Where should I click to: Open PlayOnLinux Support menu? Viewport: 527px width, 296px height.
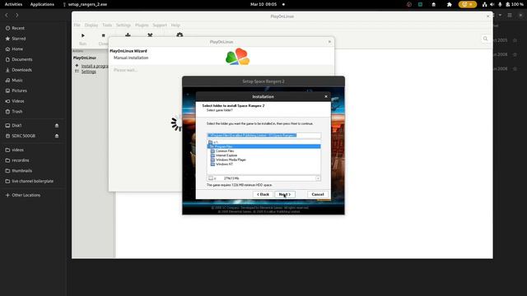point(160,25)
